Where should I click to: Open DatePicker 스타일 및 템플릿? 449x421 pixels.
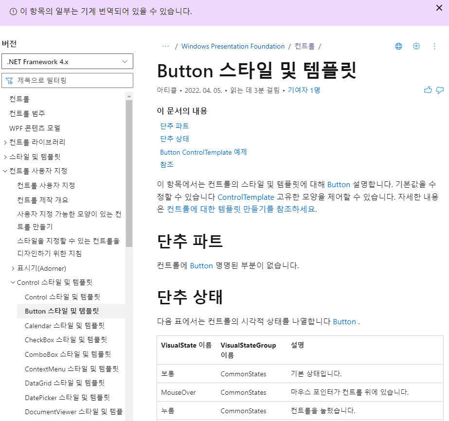(x=67, y=398)
